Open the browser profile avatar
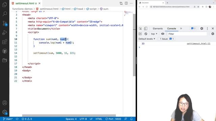This screenshot has width=216, height=121. coord(210,7)
